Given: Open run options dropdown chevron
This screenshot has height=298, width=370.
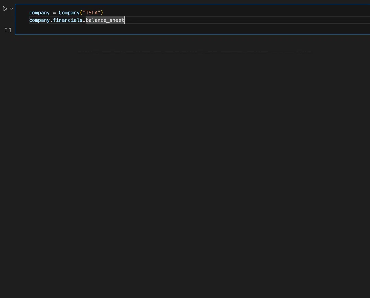Looking at the screenshot, I should point(12,9).
